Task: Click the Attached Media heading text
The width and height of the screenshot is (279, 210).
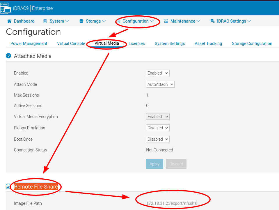Action: coord(33,56)
